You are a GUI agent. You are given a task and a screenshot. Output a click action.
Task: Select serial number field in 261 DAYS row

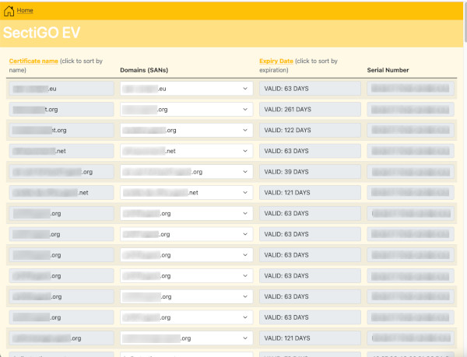coord(410,110)
